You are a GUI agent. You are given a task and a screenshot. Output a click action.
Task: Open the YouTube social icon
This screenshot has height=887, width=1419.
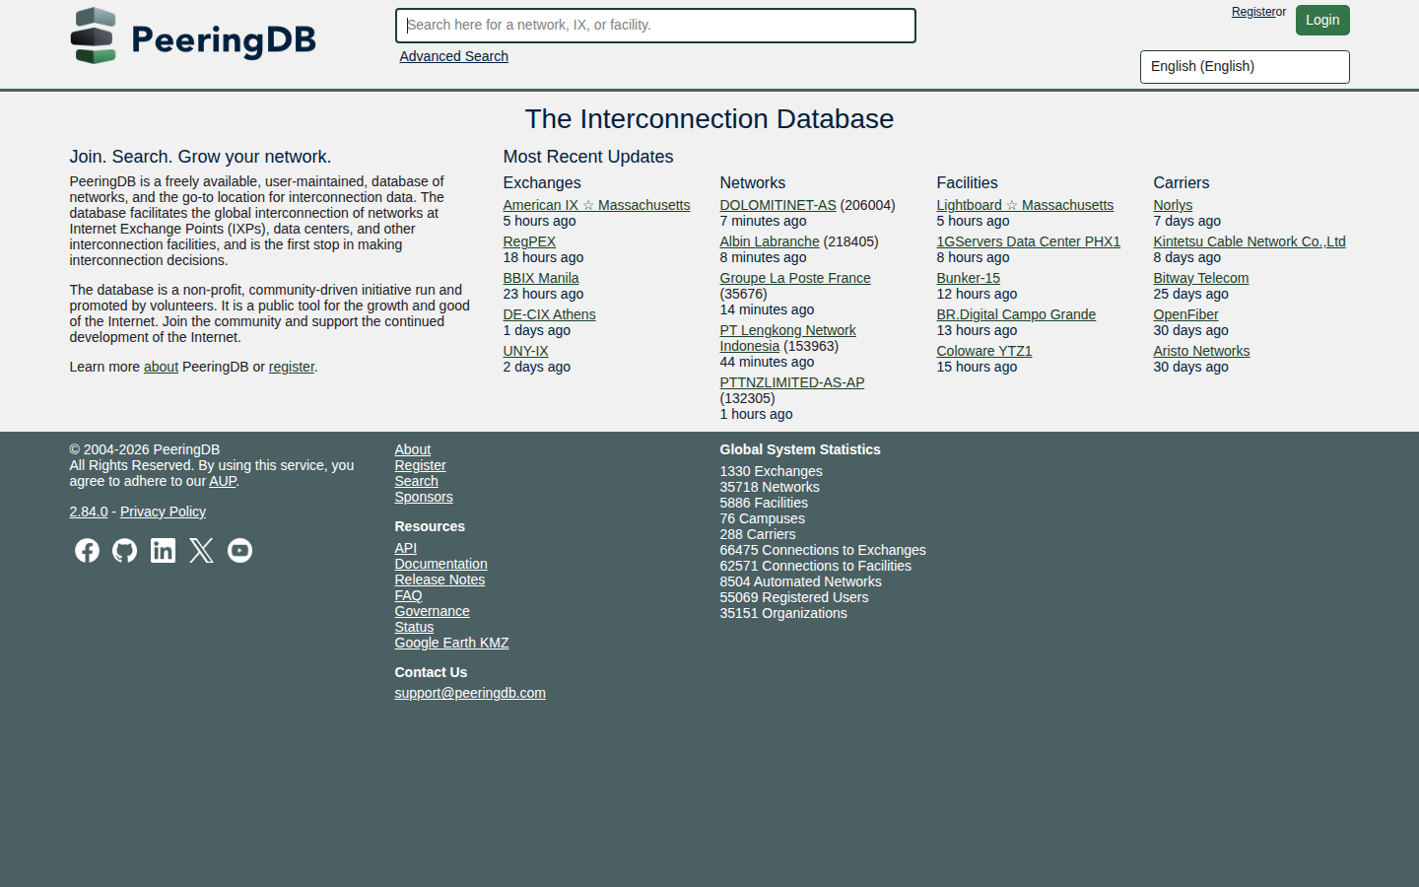[x=240, y=550]
